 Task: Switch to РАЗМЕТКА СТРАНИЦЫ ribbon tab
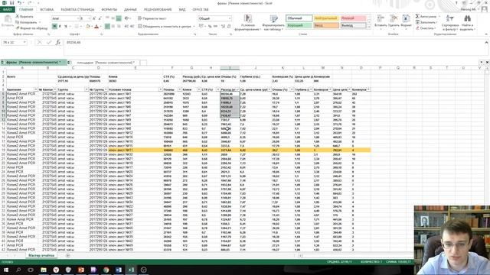[x=77, y=10]
